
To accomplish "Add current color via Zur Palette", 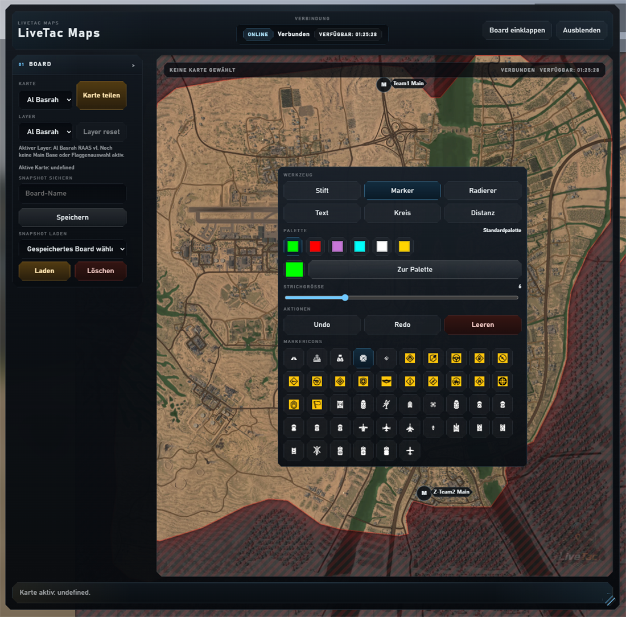I will (415, 270).
